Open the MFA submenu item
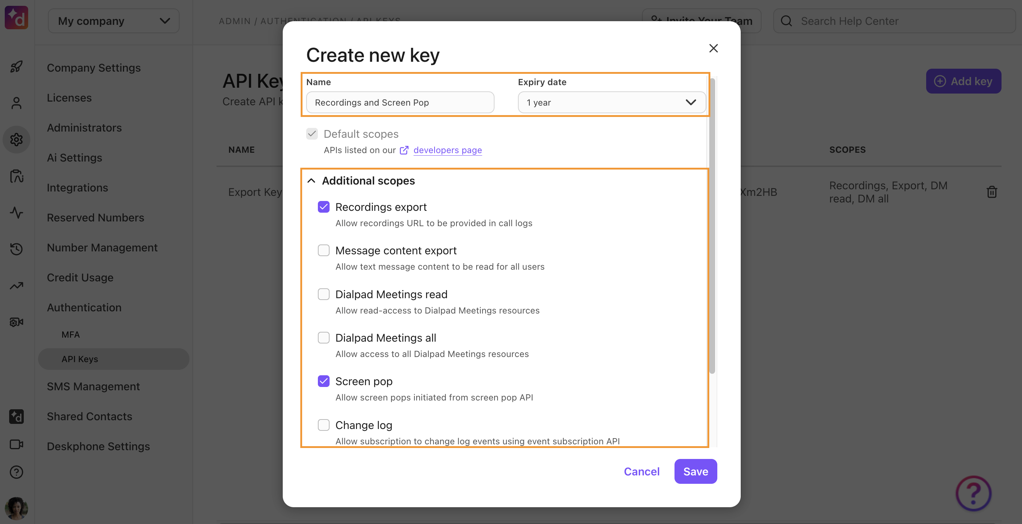1022x524 pixels. pos(71,335)
